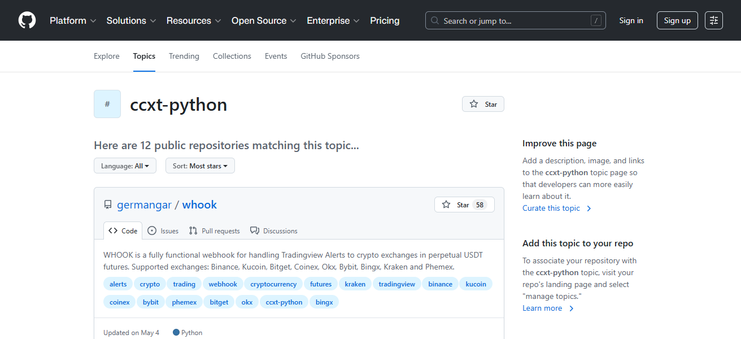Click the Updated on May 4 text

[132, 332]
